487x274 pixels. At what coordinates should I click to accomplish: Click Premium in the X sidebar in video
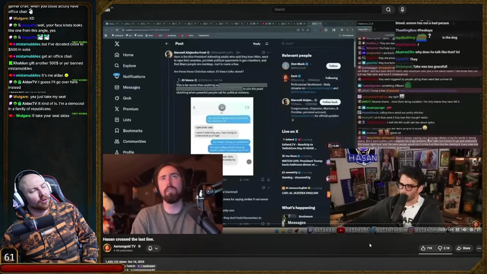(x=126, y=109)
